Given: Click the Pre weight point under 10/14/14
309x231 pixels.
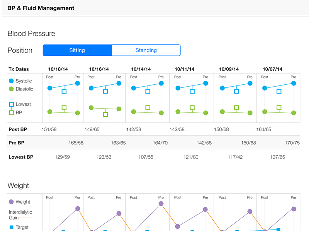Looking at the screenshot, I should (161, 203).
